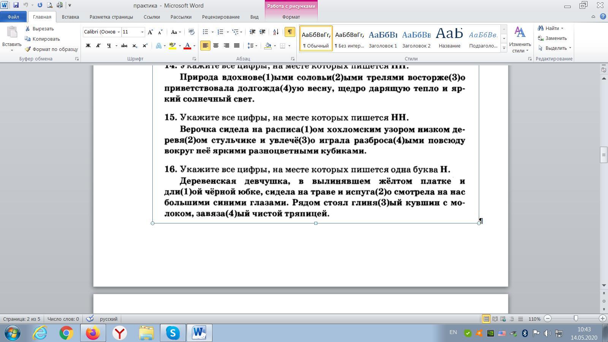Open the font name dropdown Calibri
Image resolution: width=608 pixels, height=342 pixels.
pyautogui.click(x=119, y=32)
